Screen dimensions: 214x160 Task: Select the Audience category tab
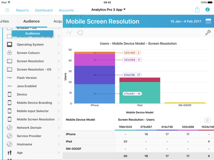[x=31, y=21]
